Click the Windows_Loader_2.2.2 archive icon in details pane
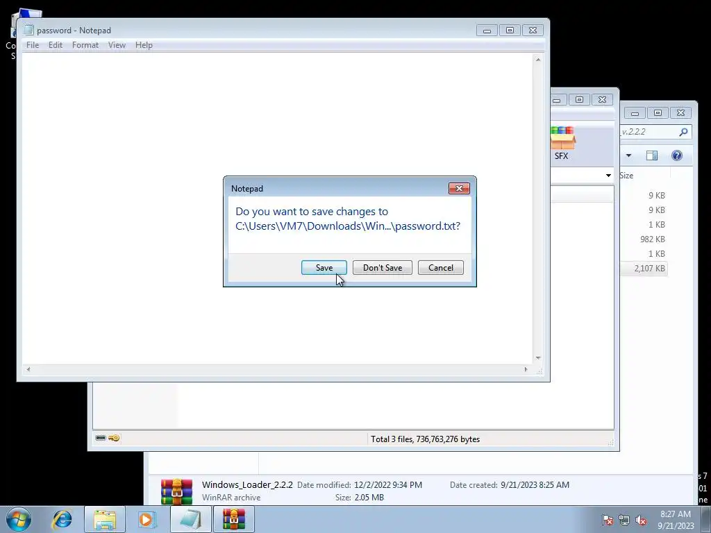Image resolution: width=711 pixels, height=533 pixels. point(177,492)
